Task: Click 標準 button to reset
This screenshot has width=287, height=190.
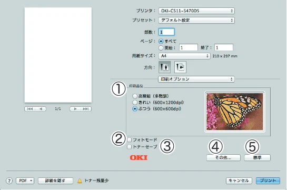Action: click(x=258, y=158)
